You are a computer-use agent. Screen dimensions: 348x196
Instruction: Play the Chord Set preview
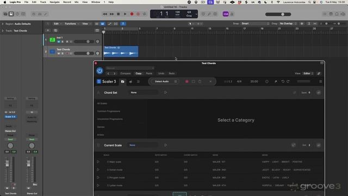click(x=165, y=93)
